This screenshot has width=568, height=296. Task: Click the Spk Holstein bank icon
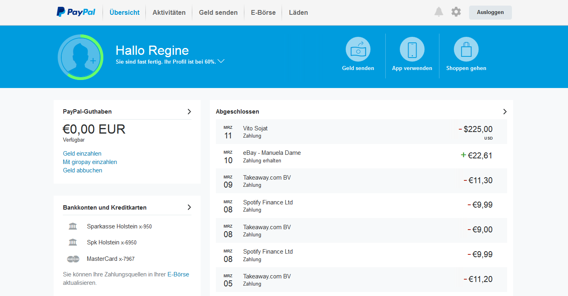tap(73, 242)
